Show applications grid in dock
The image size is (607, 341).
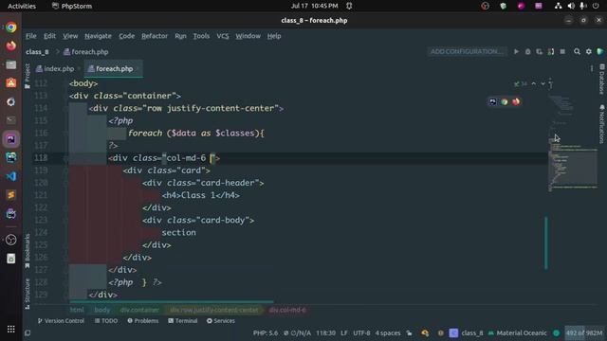tap(10, 329)
